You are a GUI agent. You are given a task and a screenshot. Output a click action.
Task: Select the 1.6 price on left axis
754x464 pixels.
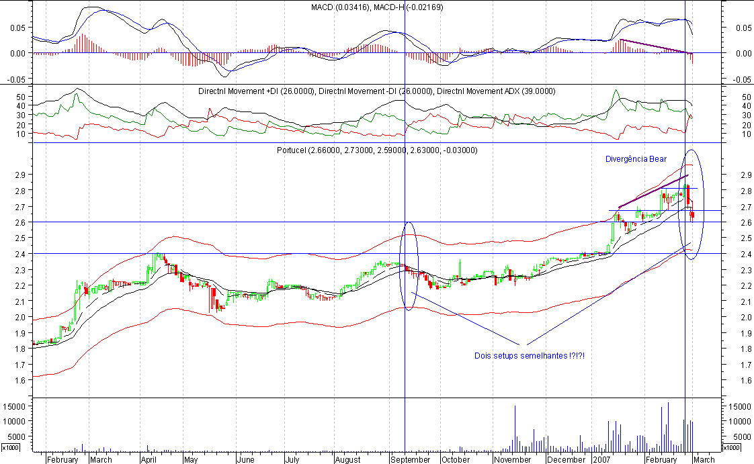(19, 380)
